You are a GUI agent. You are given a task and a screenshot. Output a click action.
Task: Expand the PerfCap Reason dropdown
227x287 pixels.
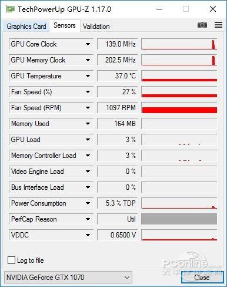pos(88,219)
